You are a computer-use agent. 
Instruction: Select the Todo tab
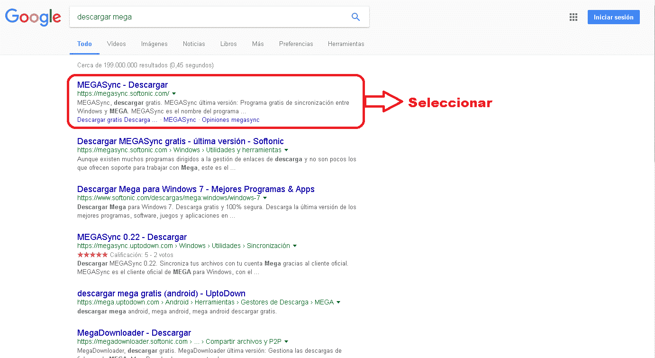click(x=84, y=44)
